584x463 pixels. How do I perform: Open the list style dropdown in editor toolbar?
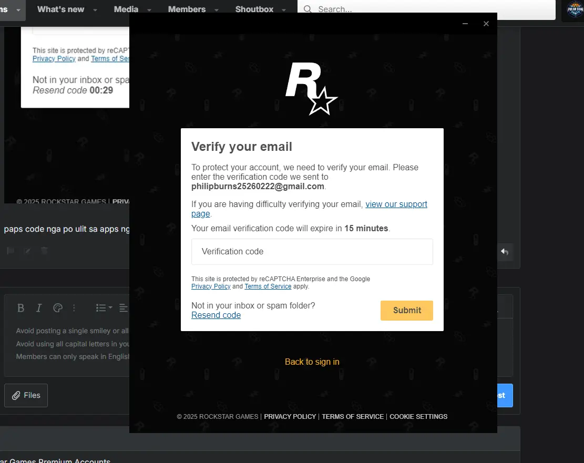104,307
